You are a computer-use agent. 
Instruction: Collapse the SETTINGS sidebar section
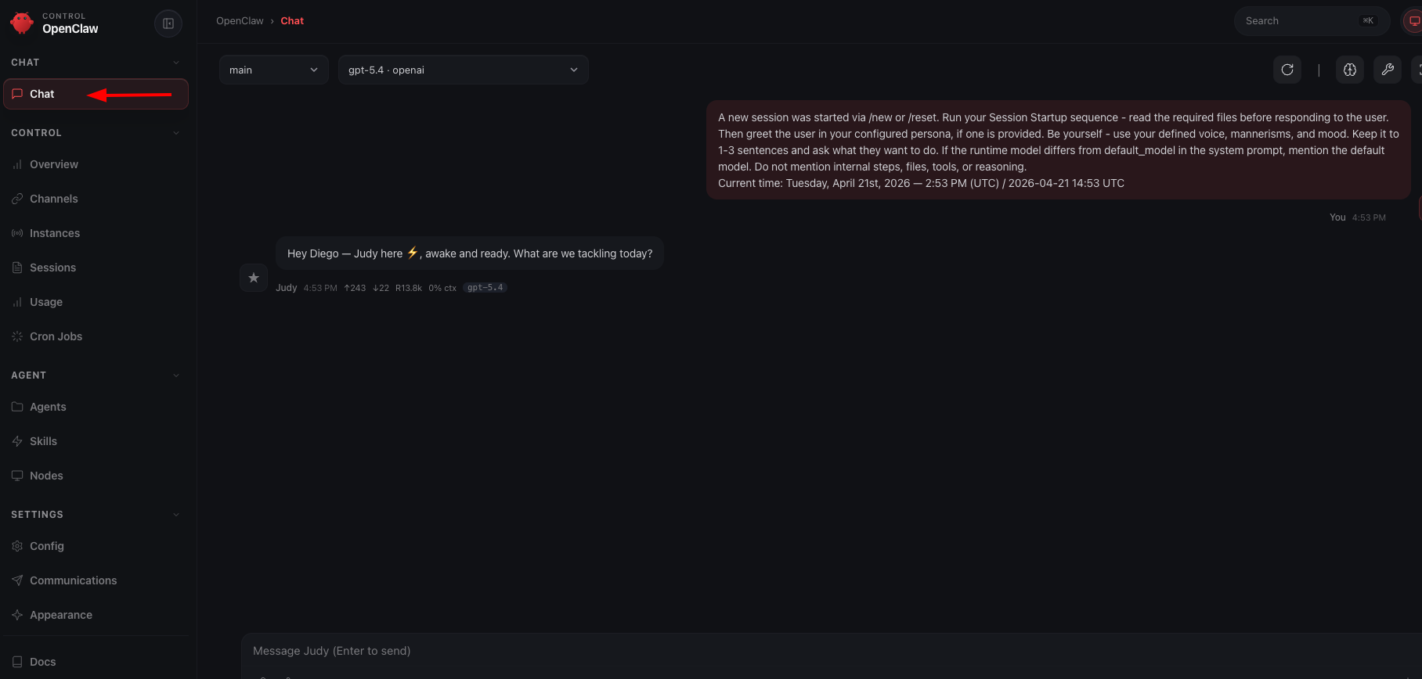[175, 514]
